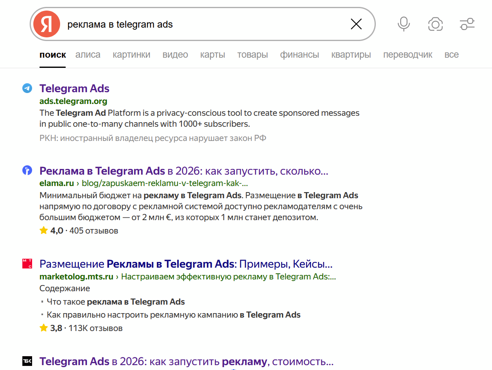Click the Telegram favicon beside first result

[27, 89]
